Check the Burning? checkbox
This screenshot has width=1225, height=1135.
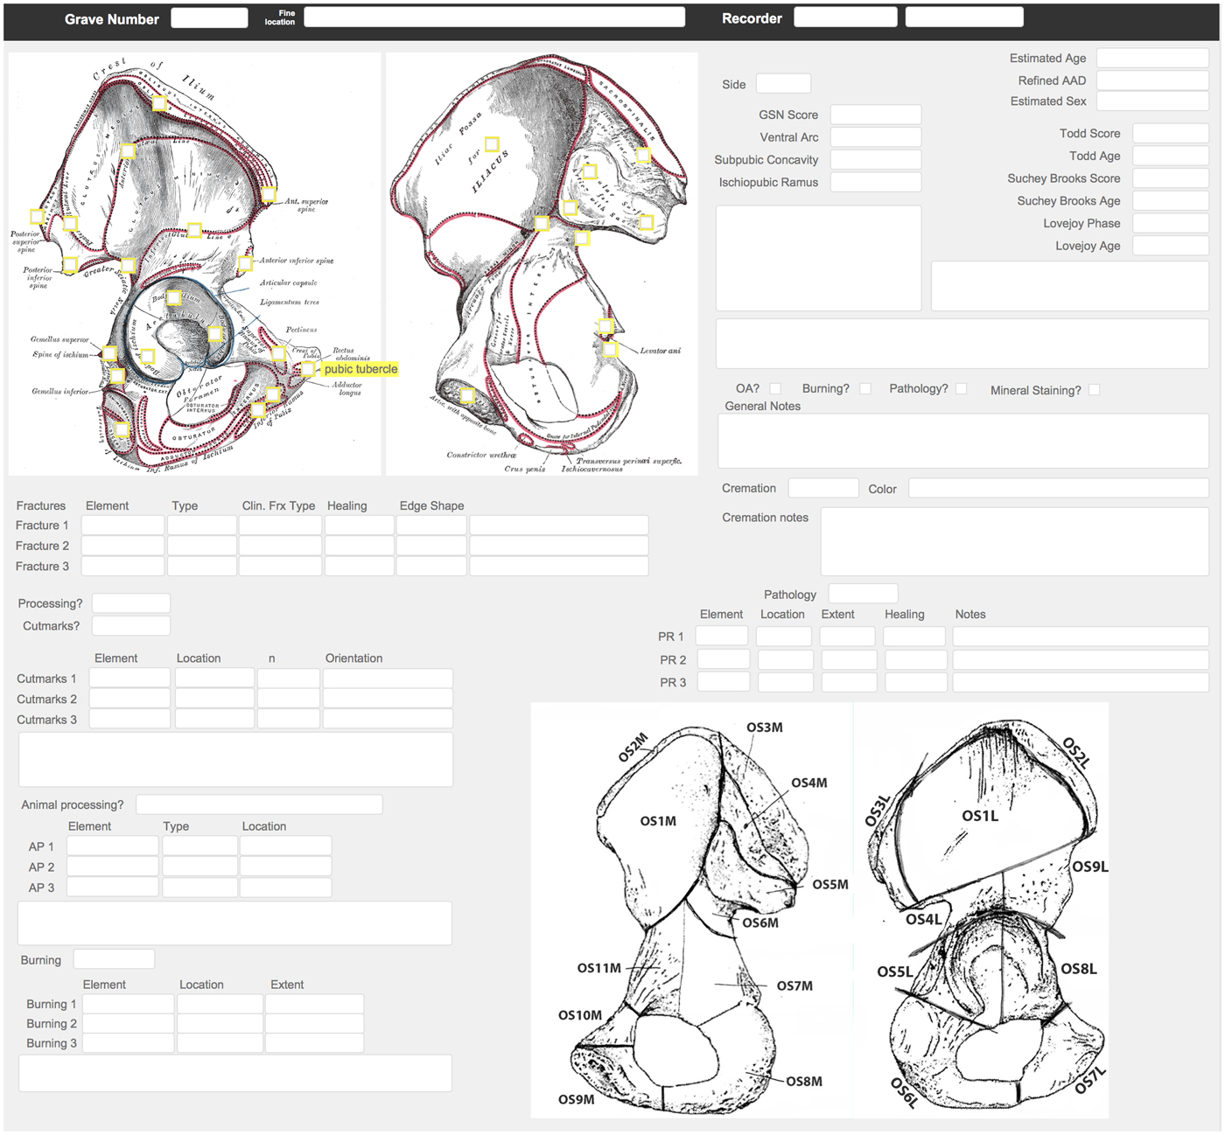864,387
